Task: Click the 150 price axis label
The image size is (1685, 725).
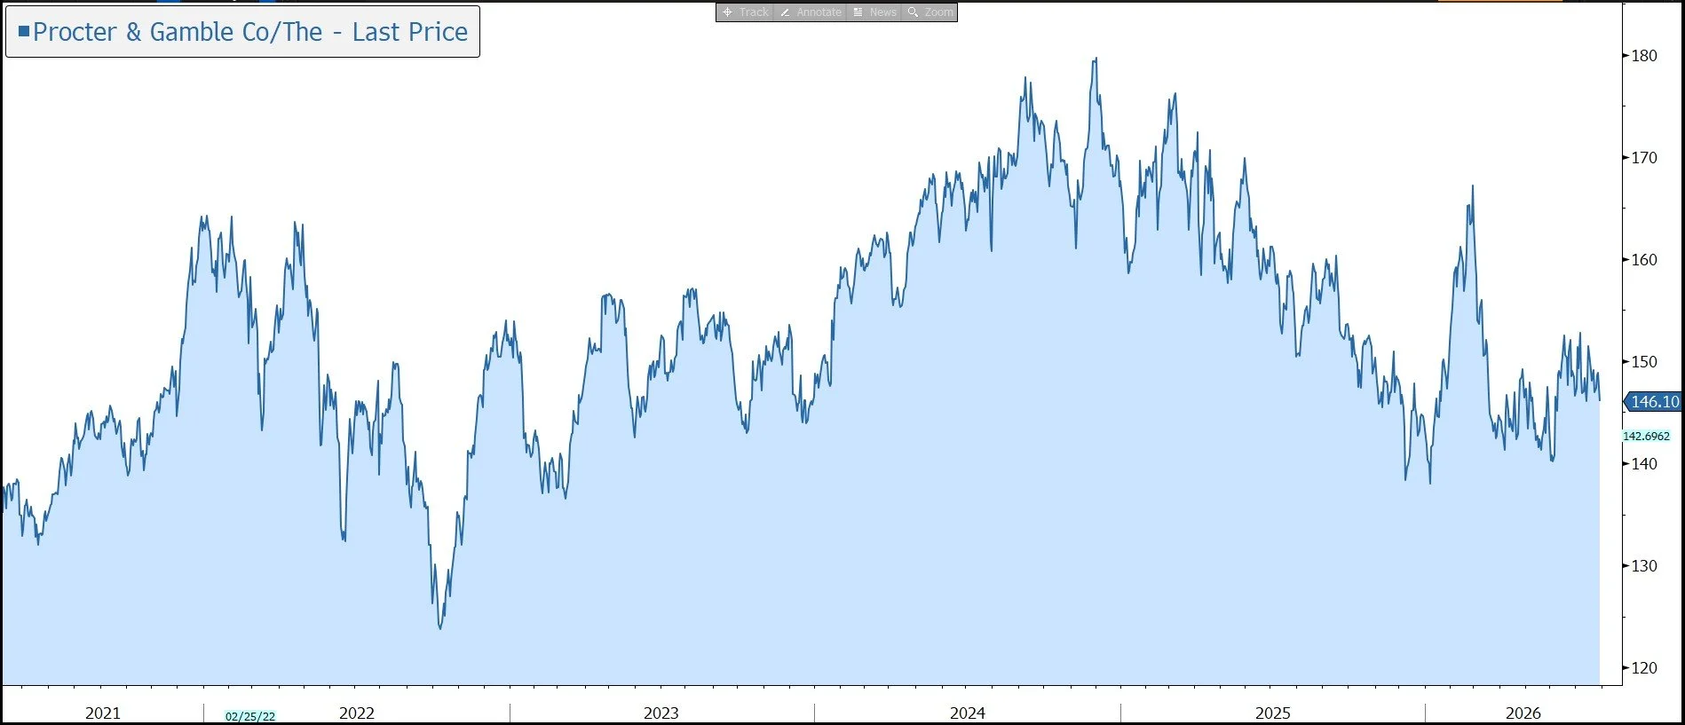Action: (x=1644, y=361)
